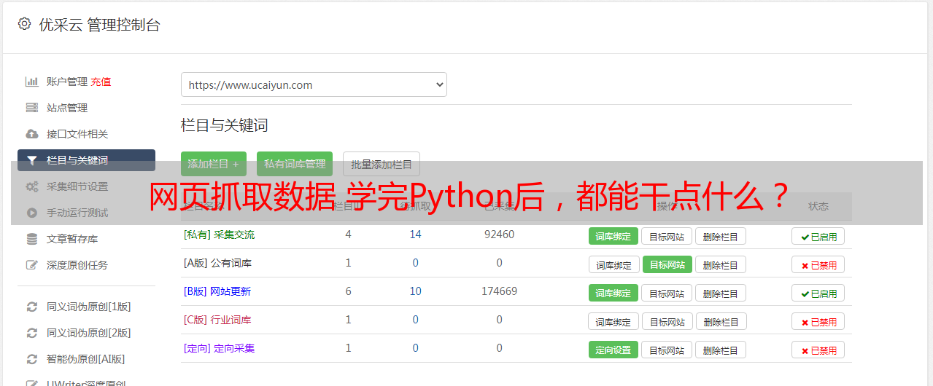Click 目标网站 in the 行业词库 row
Screen dimensions: 933x386
point(667,321)
